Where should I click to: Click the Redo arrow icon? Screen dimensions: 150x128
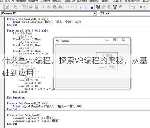click(x=73, y=7)
